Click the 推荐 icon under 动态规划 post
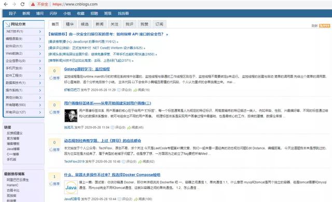The width and height of the screenshot is (332, 202). [54, 150]
